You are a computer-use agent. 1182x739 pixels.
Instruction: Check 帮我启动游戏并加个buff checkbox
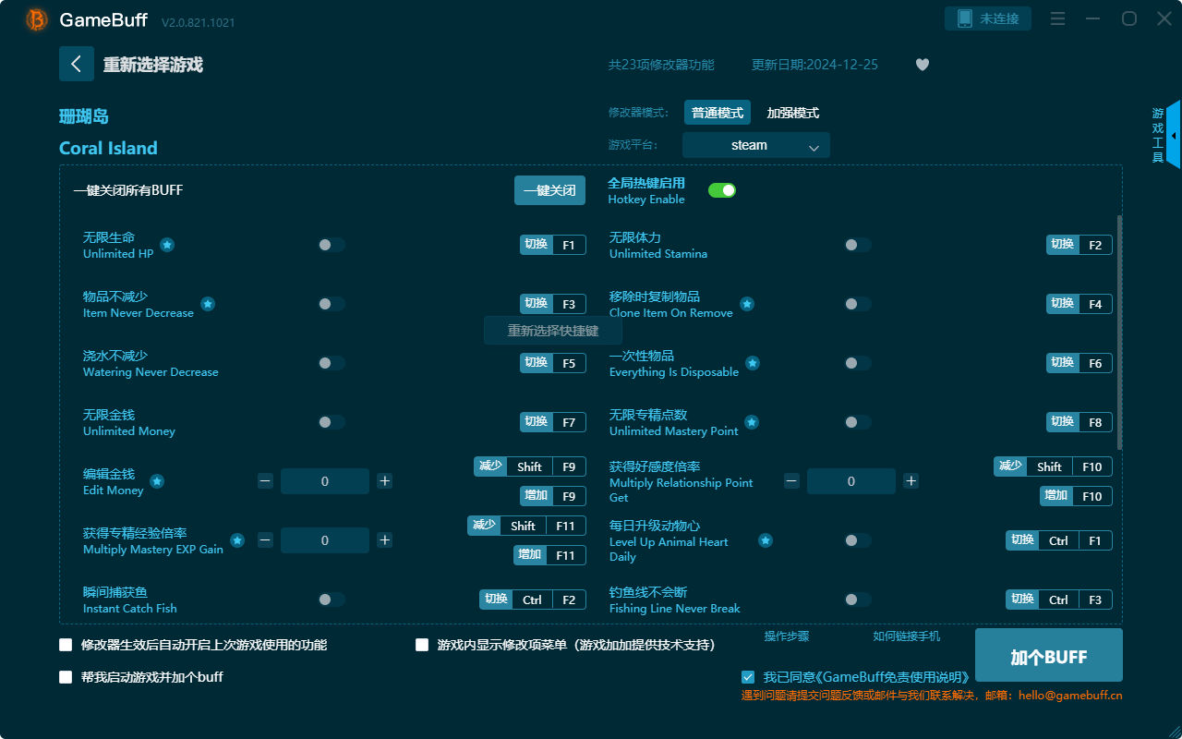(x=65, y=677)
